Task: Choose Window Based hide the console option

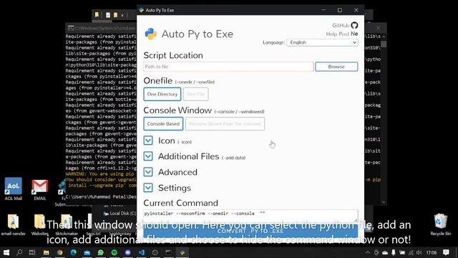Action: pos(225,124)
